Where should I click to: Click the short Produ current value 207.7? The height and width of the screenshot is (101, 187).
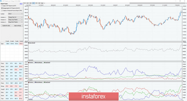point(21,83)
